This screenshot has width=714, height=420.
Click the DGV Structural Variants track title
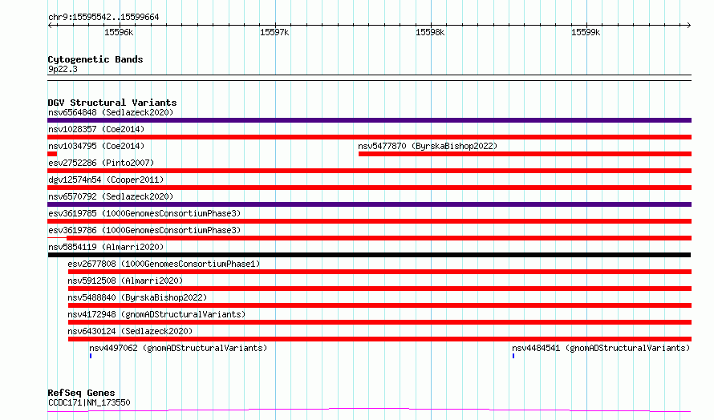click(112, 103)
